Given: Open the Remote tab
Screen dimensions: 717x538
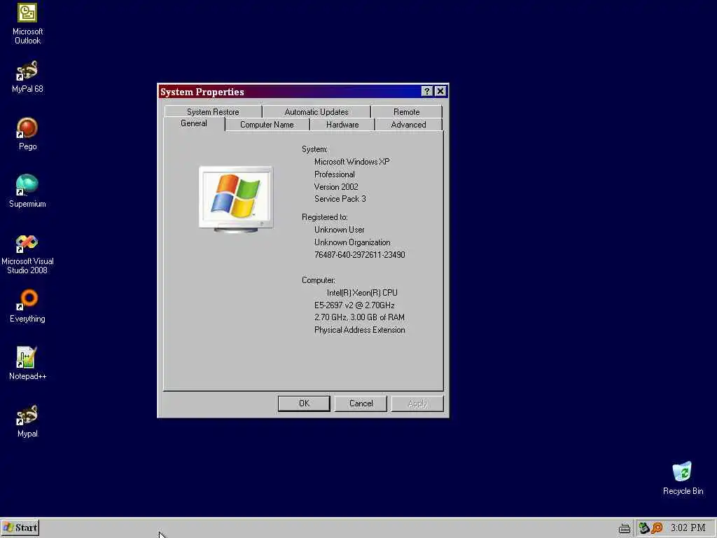Looking at the screenshot, I should pyautogui.click(x=407, y=112).
